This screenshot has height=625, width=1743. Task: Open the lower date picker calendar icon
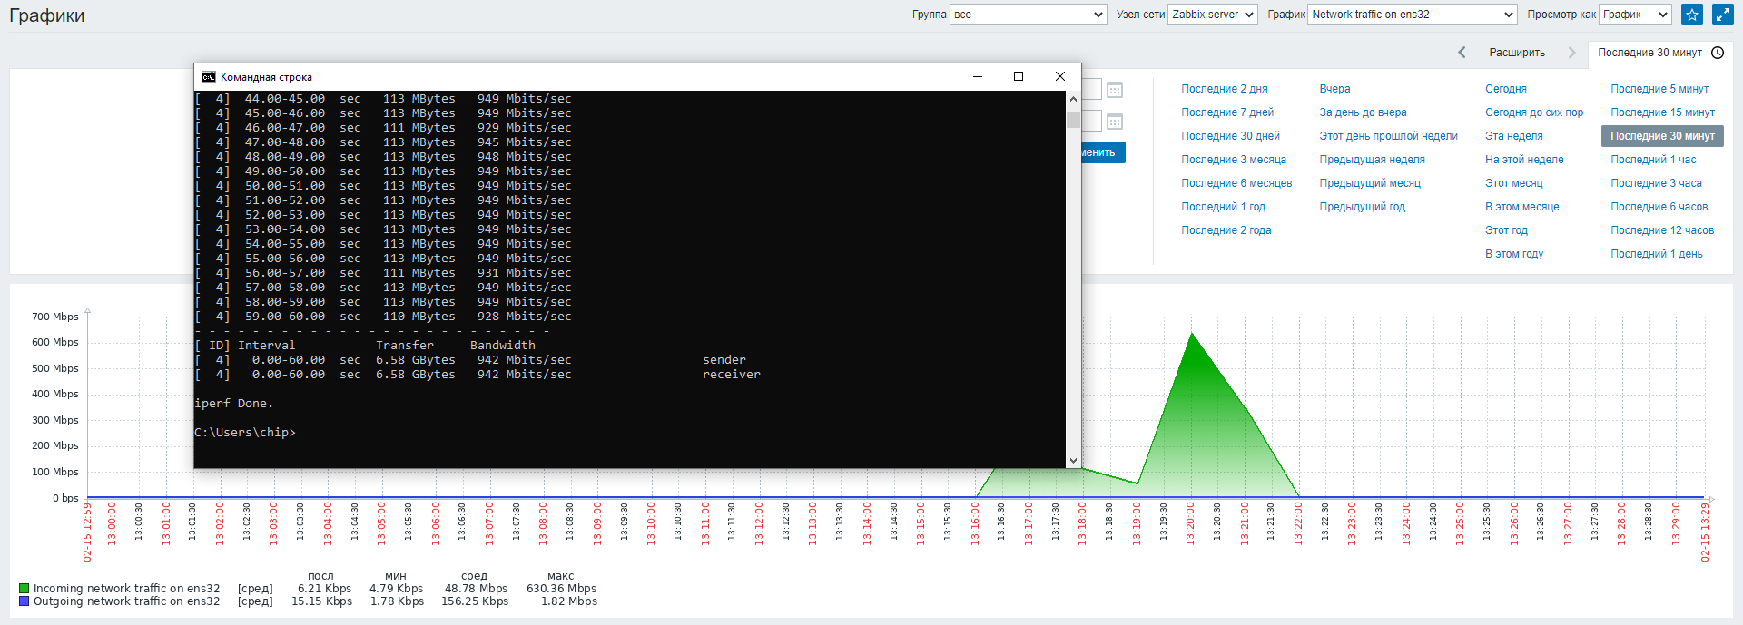tap(1115, 122)
